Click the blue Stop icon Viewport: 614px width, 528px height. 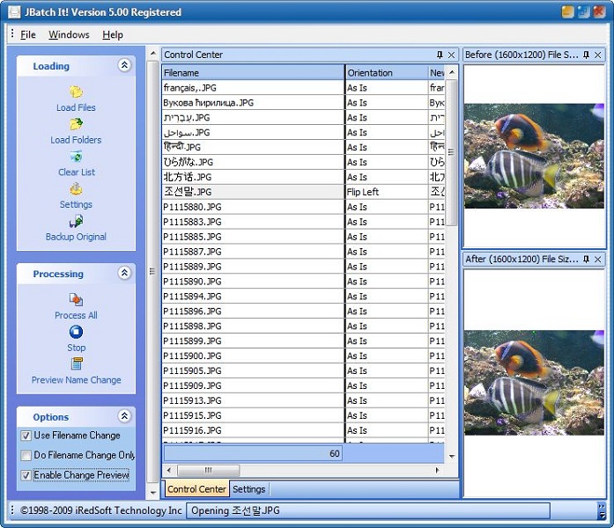point(76,332)
